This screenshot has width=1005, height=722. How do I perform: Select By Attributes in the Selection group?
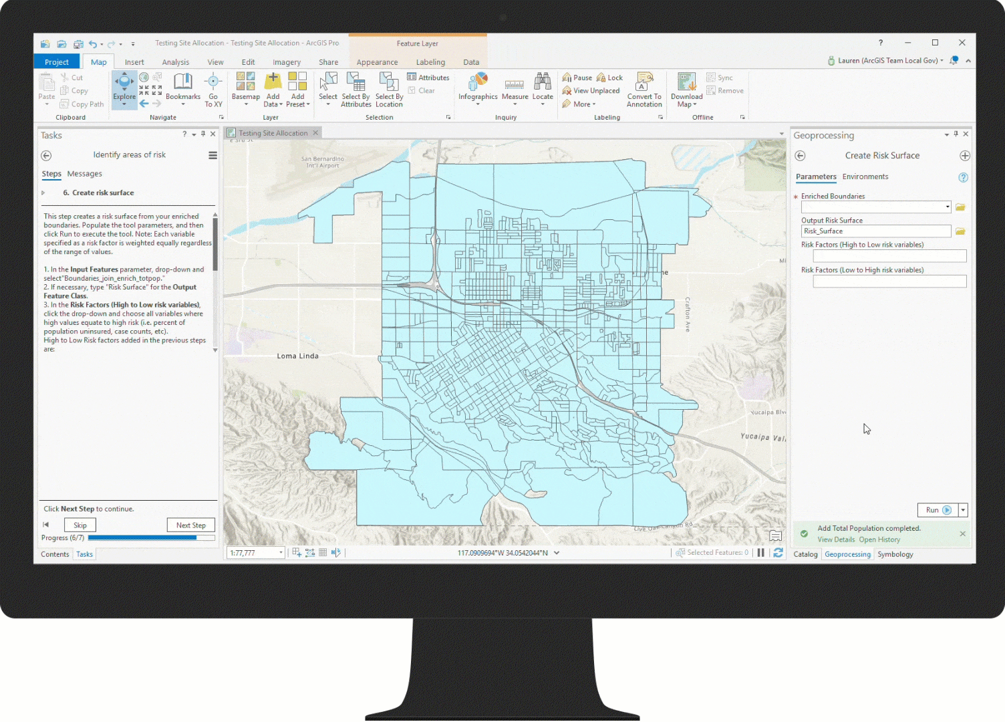coord(355,90)
